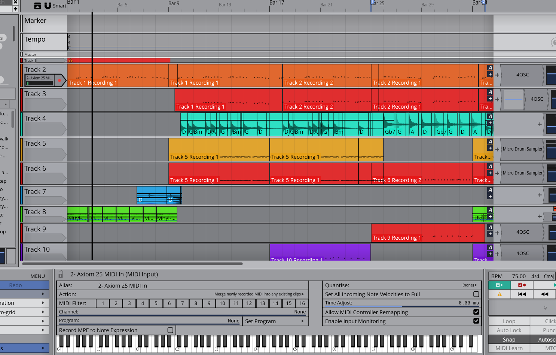Click the orange warning icon in transport
This screenshot has height=355, width=556.
pos(500,294)
